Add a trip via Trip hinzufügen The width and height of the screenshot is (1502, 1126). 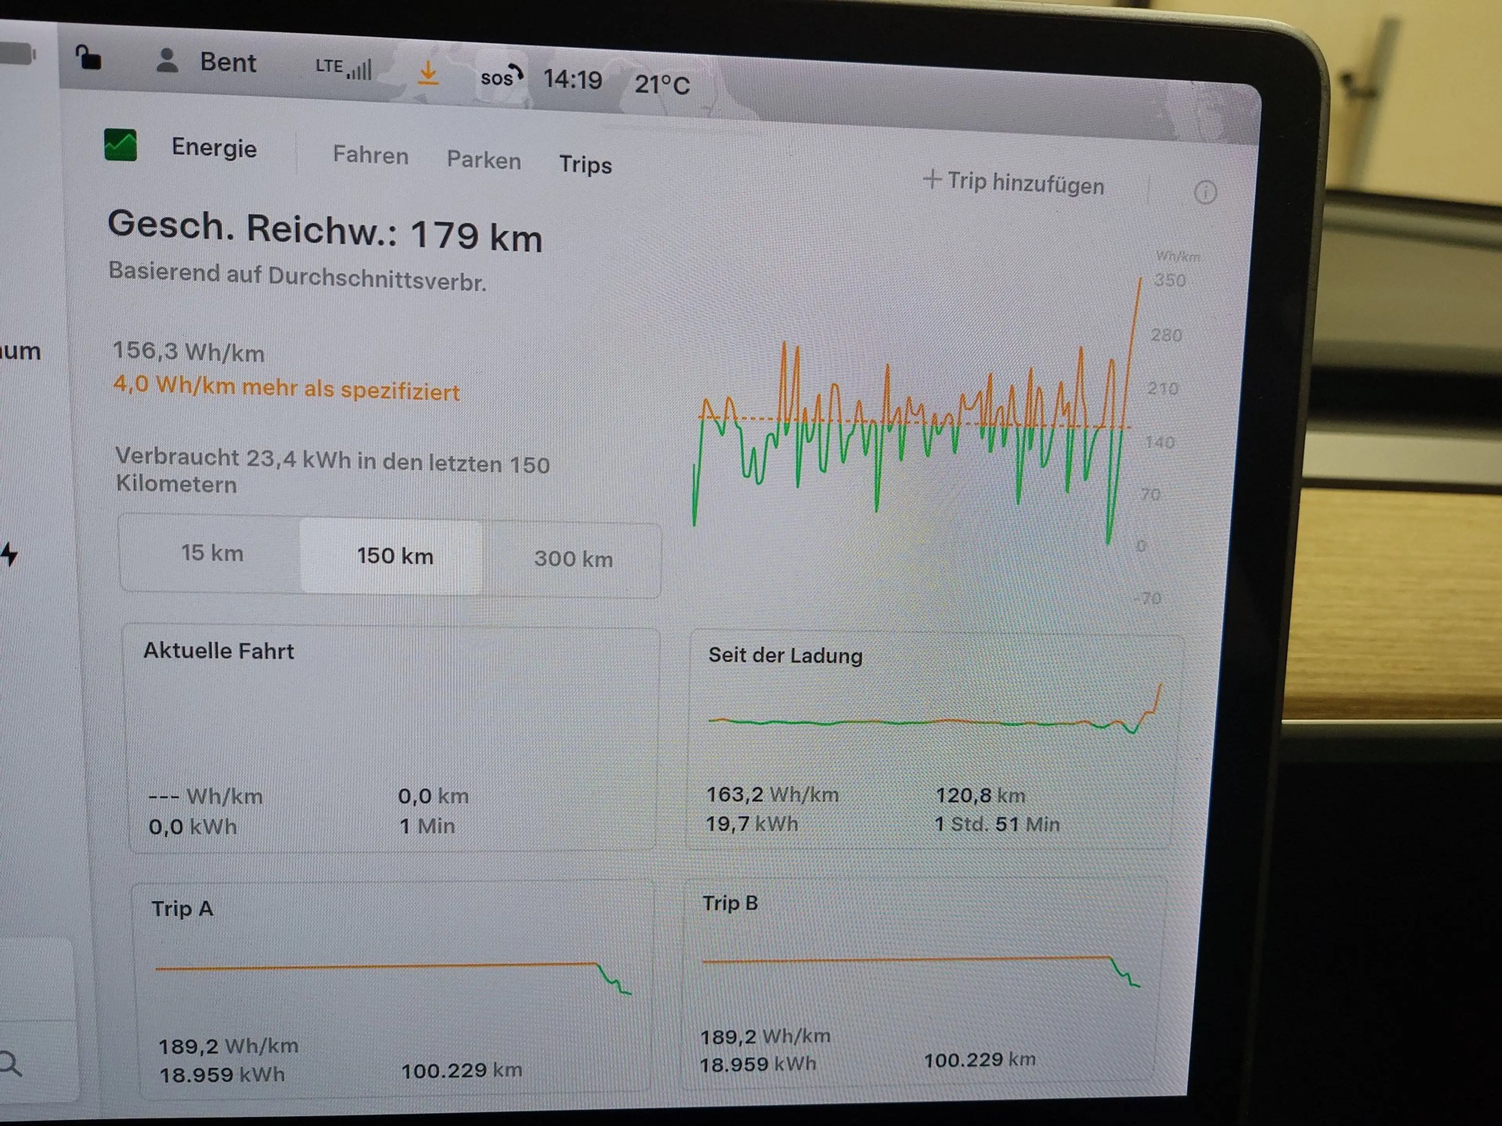click(1014, 183)
